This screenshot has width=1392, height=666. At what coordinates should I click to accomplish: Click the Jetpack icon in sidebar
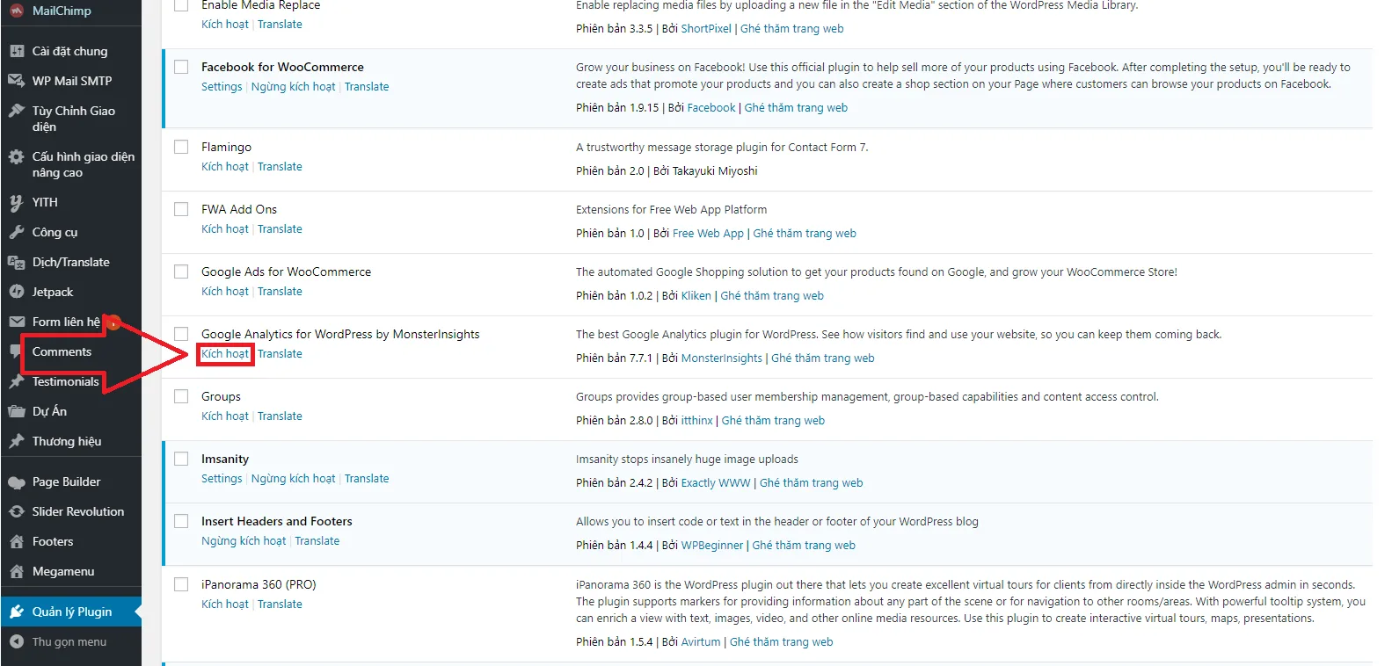[x=17, y=292]
